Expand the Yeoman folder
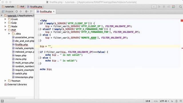 (5, 81)
